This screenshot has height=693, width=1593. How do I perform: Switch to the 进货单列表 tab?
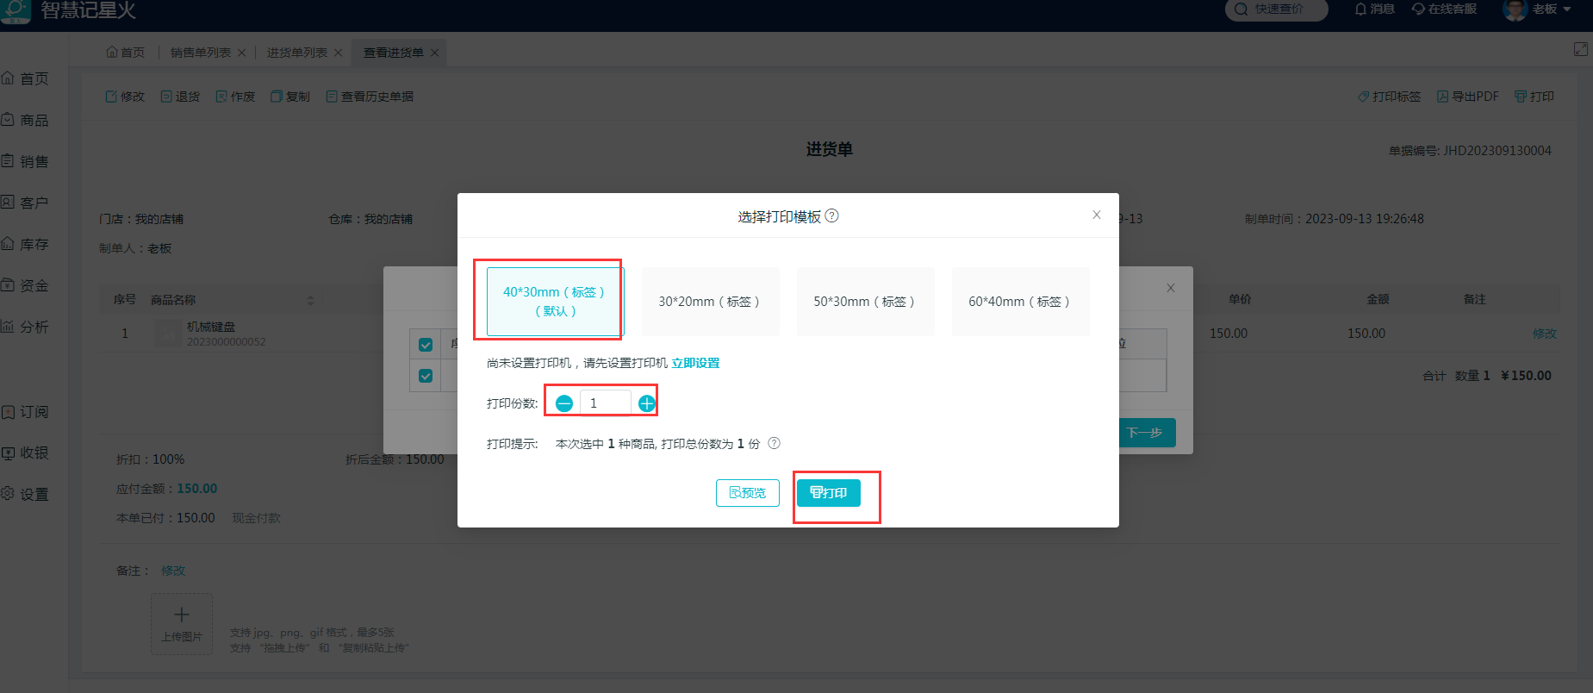pos(297,53)
